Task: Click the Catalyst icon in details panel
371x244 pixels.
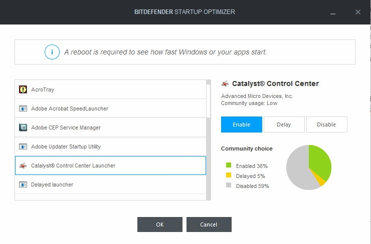Action: [x=225, y=83]
